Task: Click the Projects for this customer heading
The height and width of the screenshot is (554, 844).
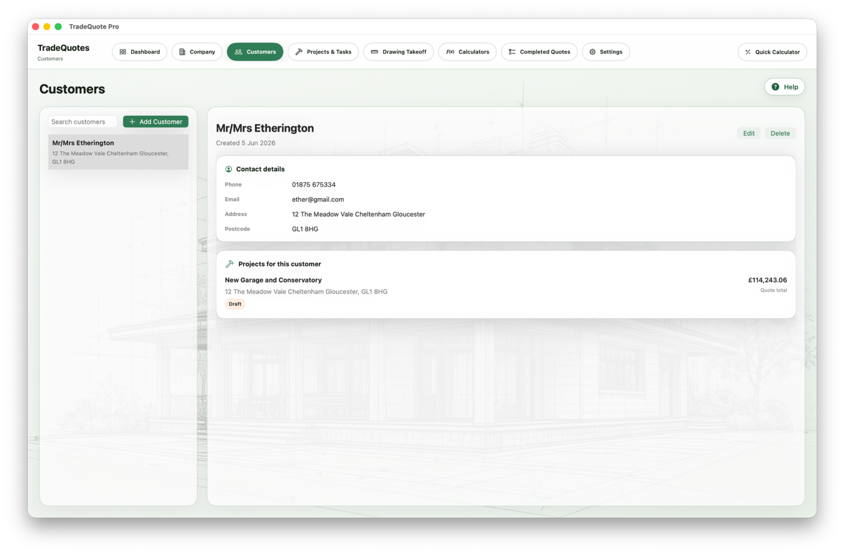Action: tap(280, 264)
